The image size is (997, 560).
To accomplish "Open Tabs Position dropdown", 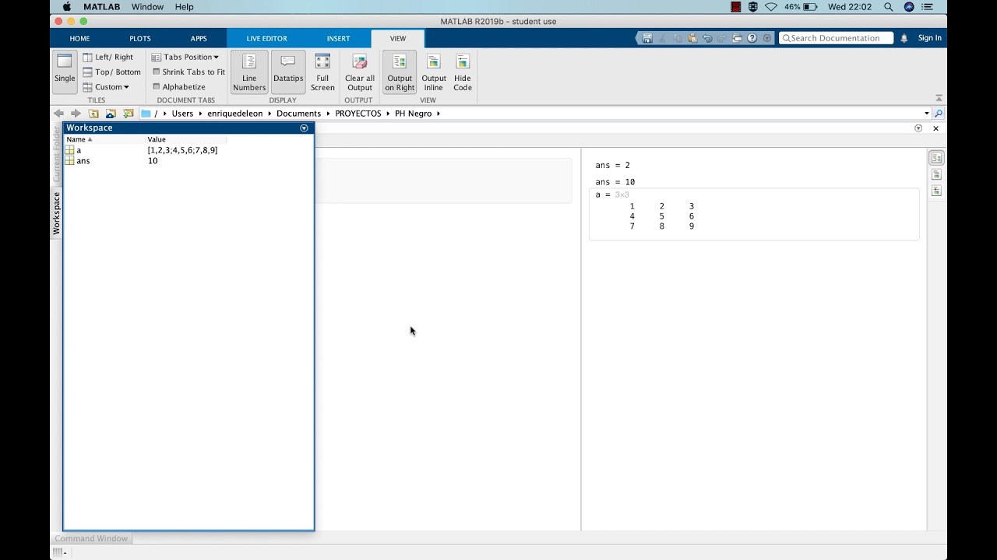I will (x=185, y=57).
